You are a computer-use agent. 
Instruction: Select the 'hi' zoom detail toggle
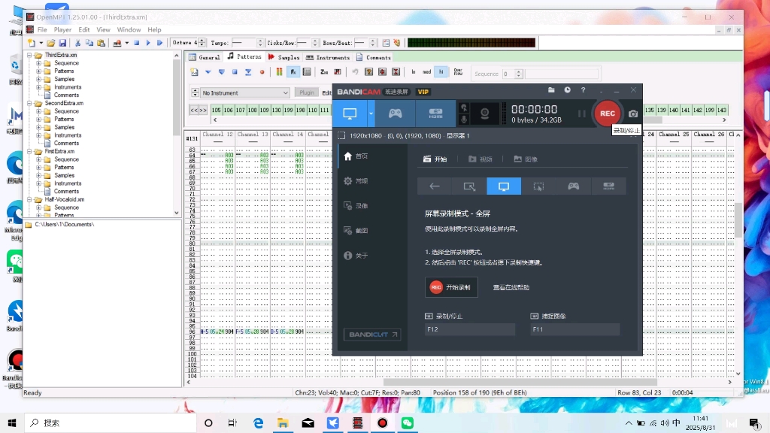tap(441, 72)
